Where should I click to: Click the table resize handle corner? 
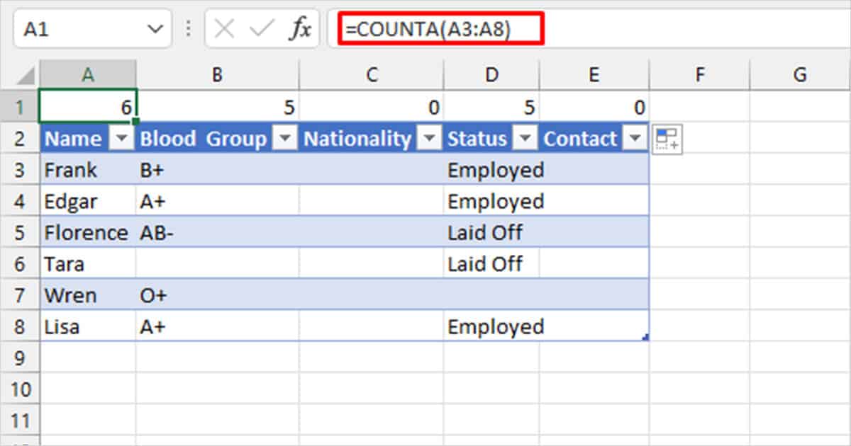[645, 338]
